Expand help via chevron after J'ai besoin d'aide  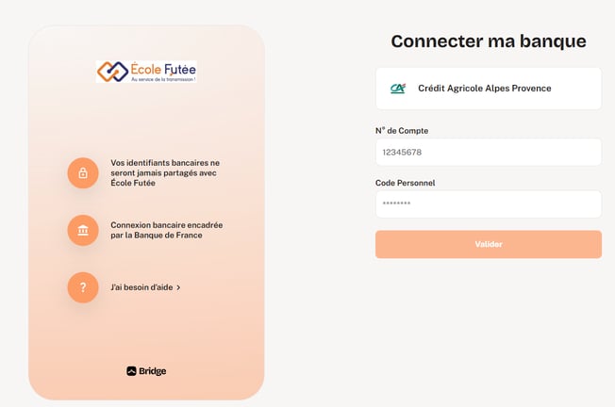(x=178, y=287)
